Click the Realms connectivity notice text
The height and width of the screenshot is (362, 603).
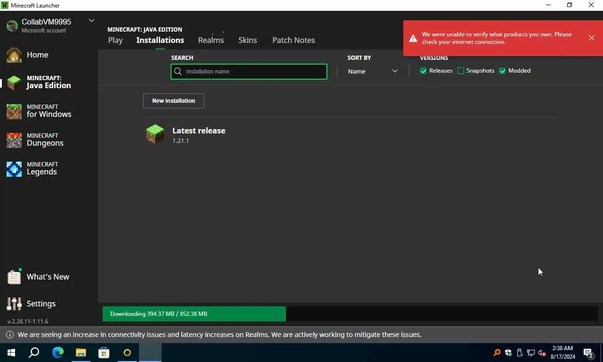220,335
